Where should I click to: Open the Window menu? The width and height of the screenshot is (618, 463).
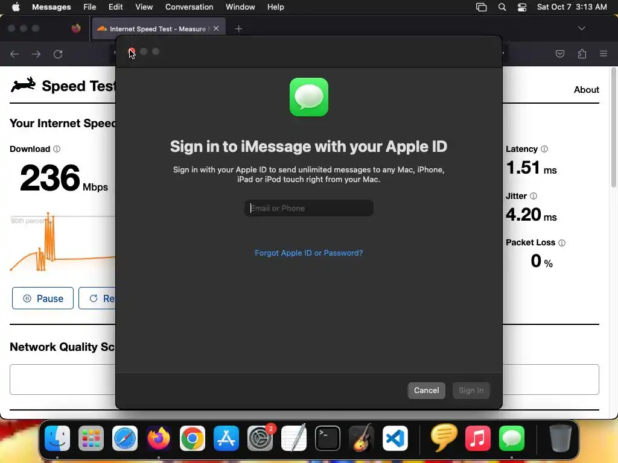pos(240,7)
